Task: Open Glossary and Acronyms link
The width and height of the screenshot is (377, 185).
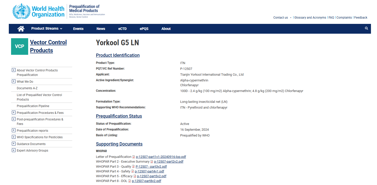Action: (310, 18)
